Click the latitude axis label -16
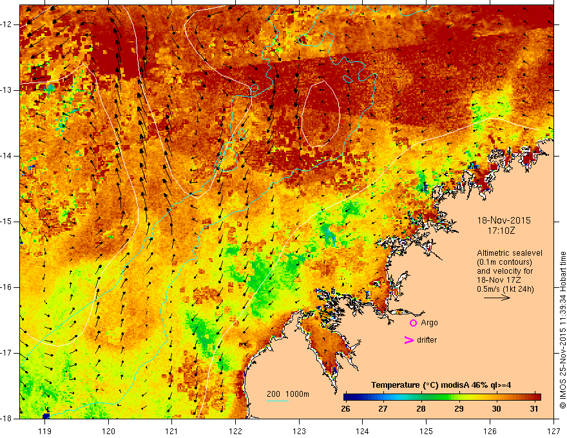 [x=6, y=287]
